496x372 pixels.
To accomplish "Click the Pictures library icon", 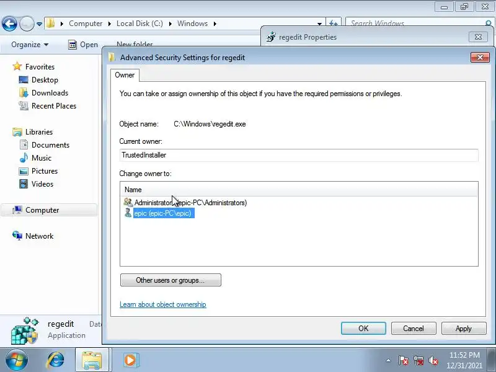I will (x=24, y=171).
